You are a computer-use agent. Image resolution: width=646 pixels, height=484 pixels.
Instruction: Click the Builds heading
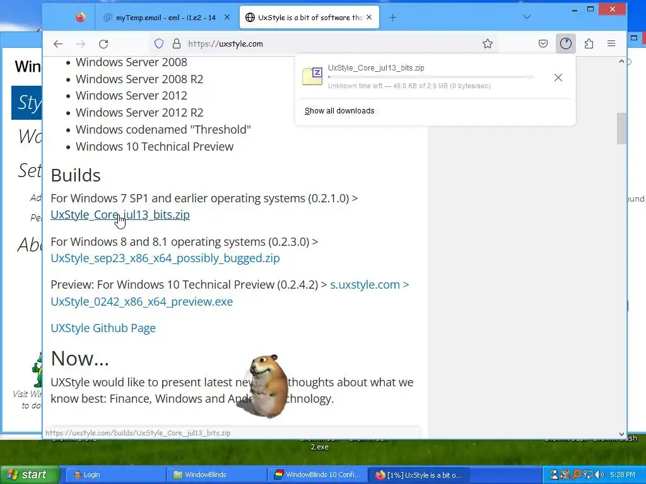(x=76, y=175)
